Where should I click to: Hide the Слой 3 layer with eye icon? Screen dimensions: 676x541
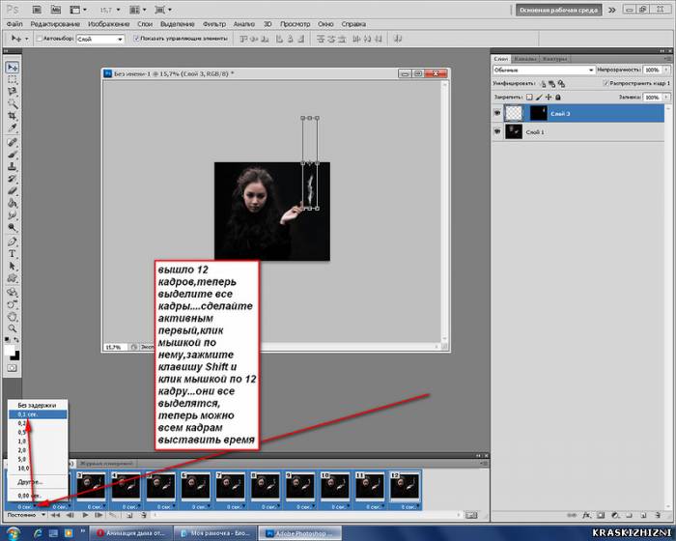point(497,113)
